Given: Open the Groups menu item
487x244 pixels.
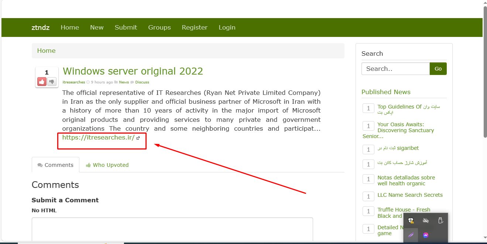Looking at the screenshot, I should [x=160, y=27].
